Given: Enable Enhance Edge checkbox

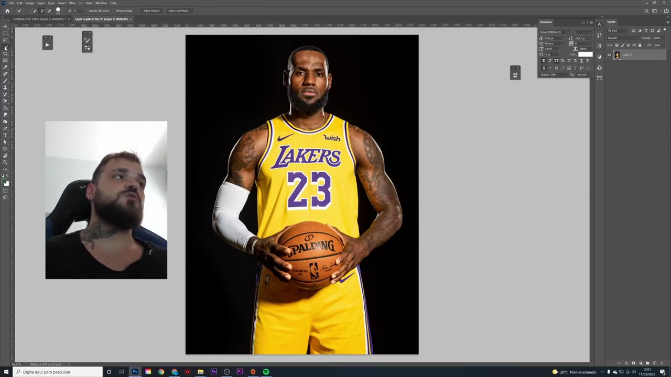Looking at the screenshot, I should [x=113, y=10].
